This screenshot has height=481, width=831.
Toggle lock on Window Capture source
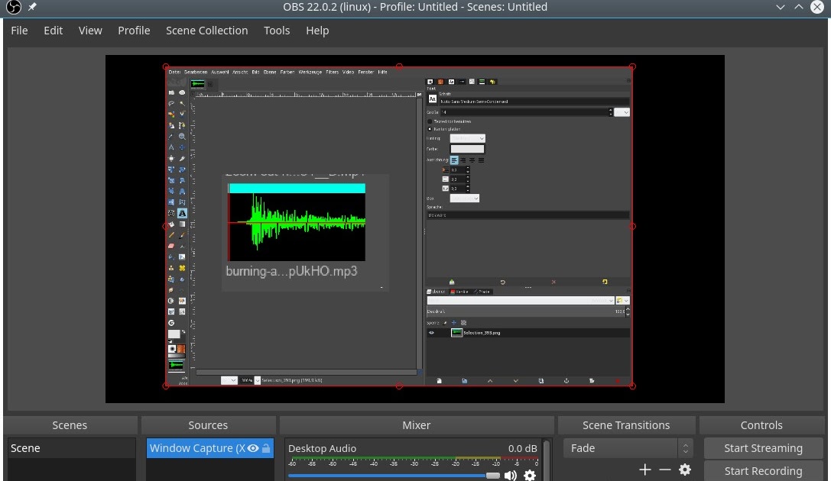pyautogui.click(x=266, y=448)
